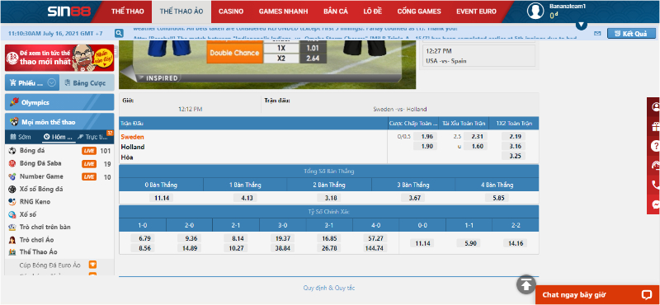Click the Kết Quả results button

point(631,34)
